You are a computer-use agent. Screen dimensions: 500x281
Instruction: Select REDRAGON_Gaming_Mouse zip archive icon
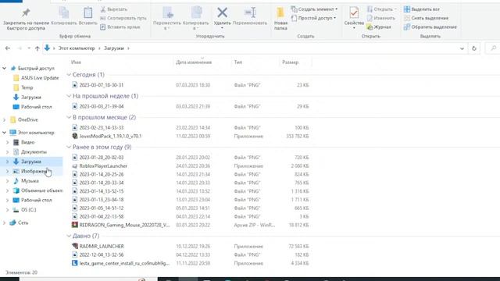coord(75,225)
